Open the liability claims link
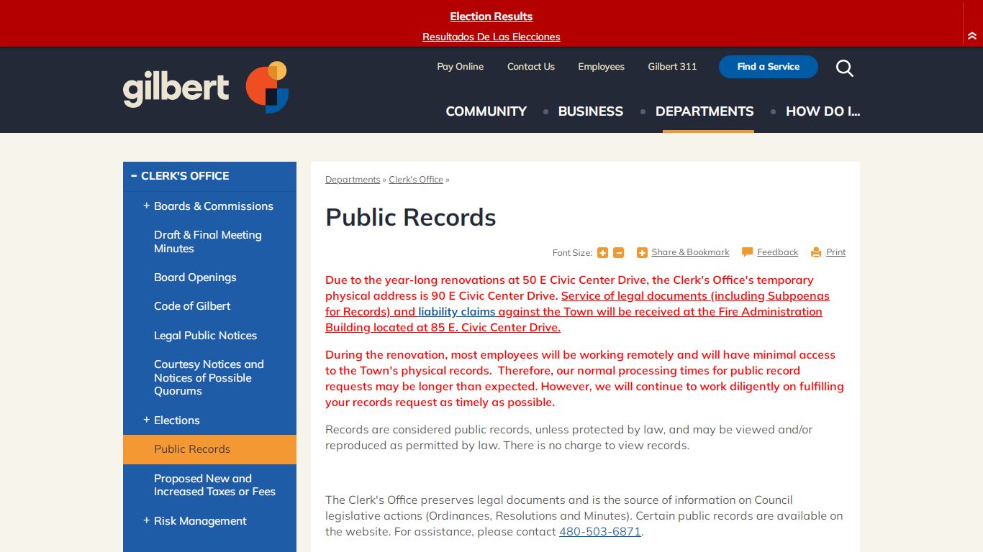The image size is (983, 552). pos(457,311)
